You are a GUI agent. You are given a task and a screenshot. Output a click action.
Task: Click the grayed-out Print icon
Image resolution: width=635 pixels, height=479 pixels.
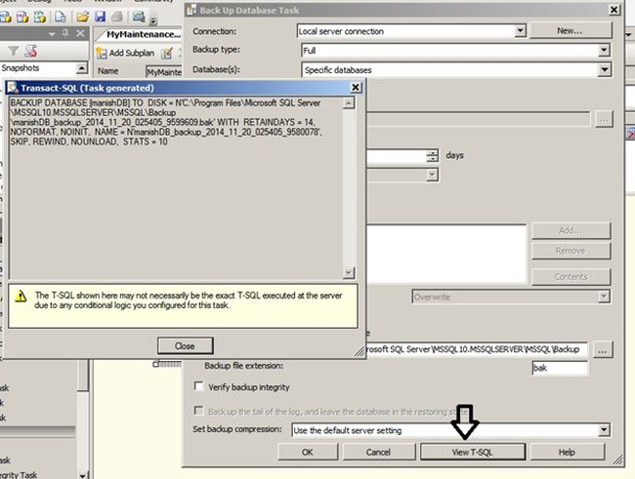116,17
